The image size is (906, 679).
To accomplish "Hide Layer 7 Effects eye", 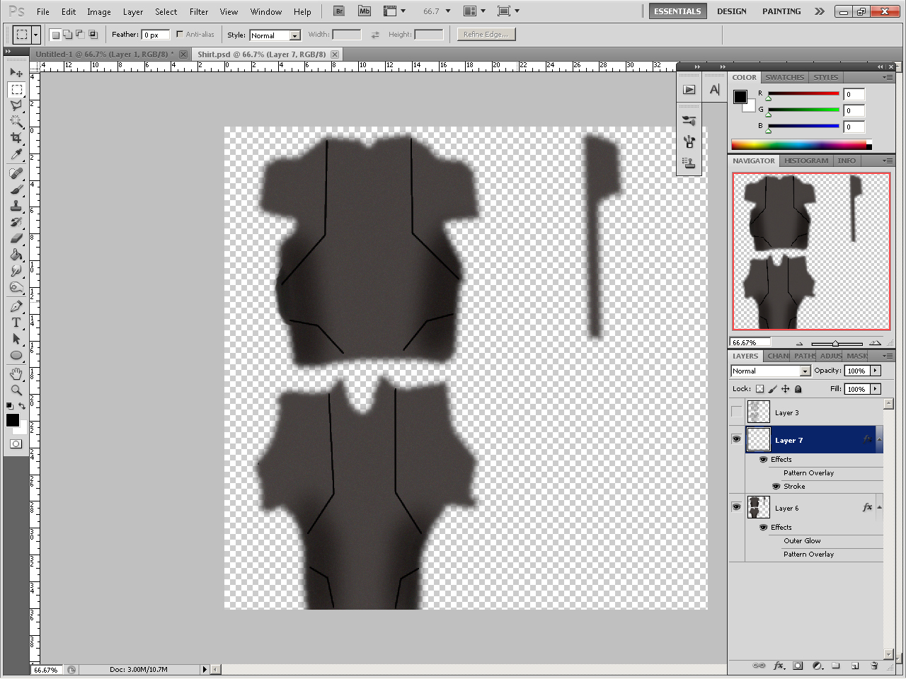I will click(763, 460).
